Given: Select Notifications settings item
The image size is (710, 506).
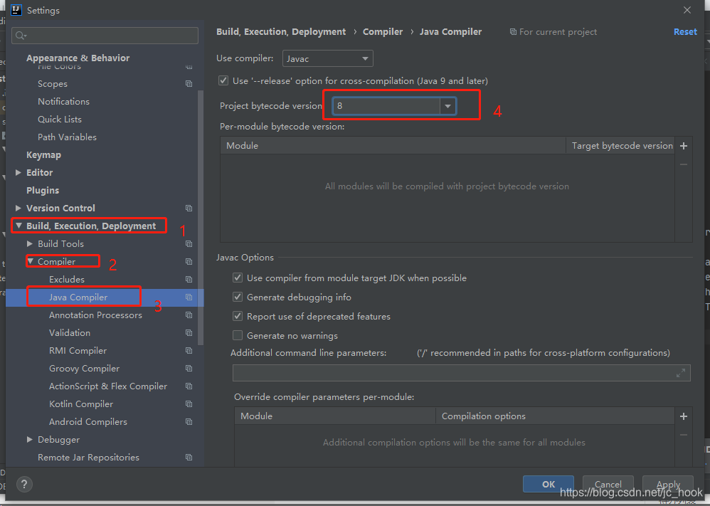Looking at the screenshot, I should point(63,102).
